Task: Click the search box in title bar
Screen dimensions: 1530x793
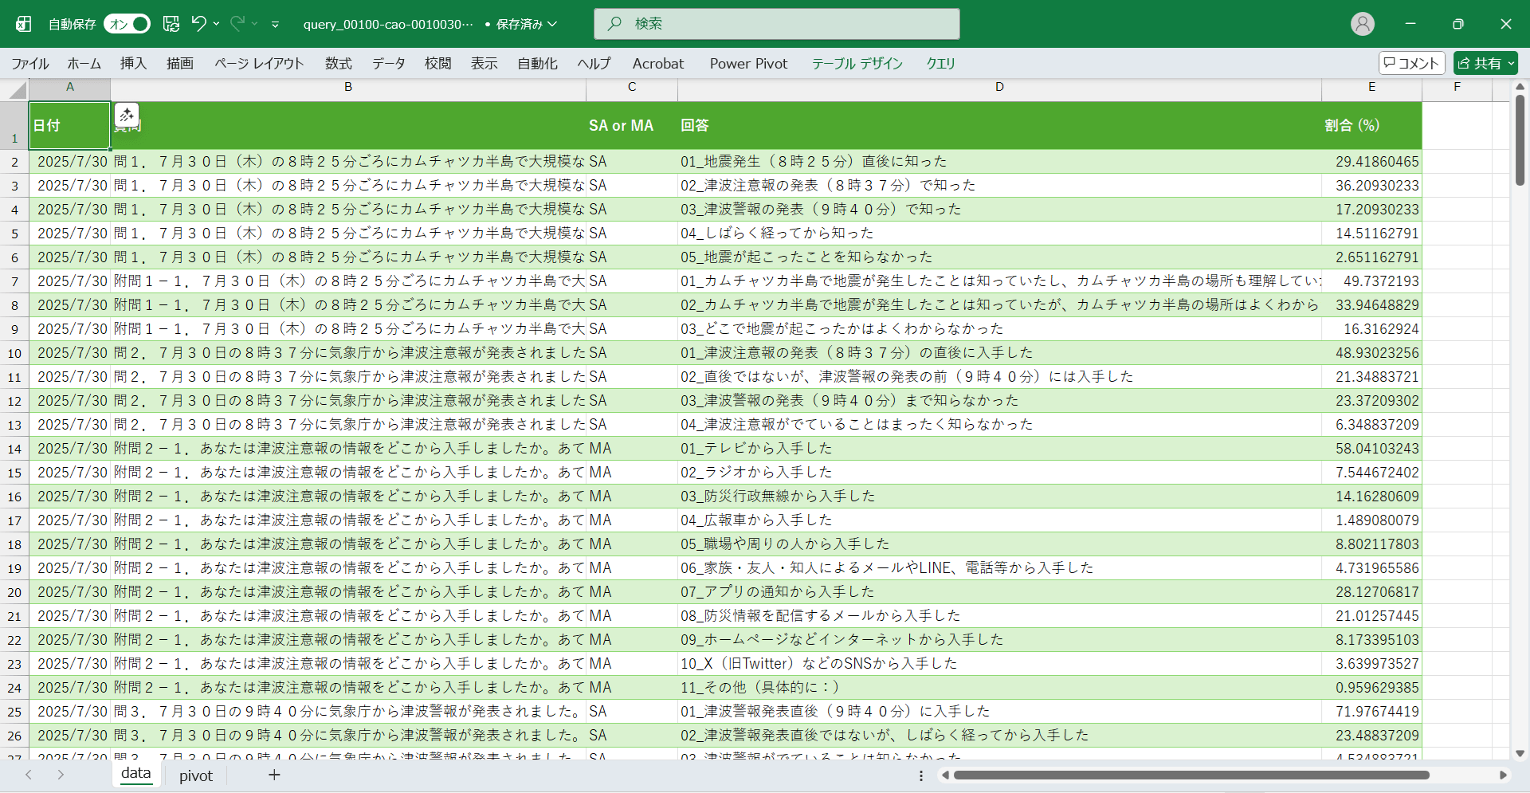Action: pyautogui.click(x=776, y=24)
